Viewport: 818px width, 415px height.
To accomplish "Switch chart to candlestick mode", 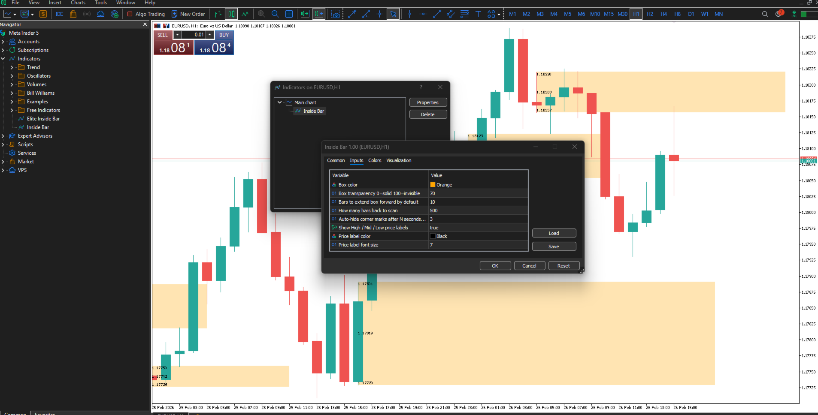I will click(x=231, y=14).
